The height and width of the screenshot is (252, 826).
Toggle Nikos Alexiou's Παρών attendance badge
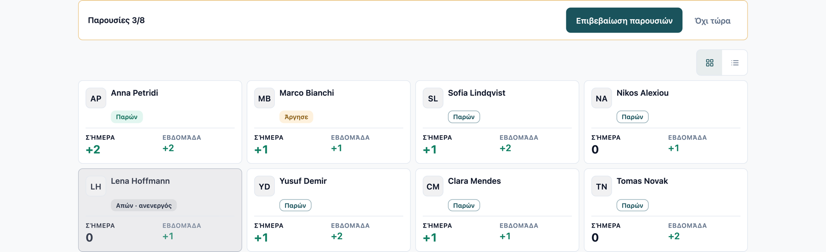pos(632,117)
